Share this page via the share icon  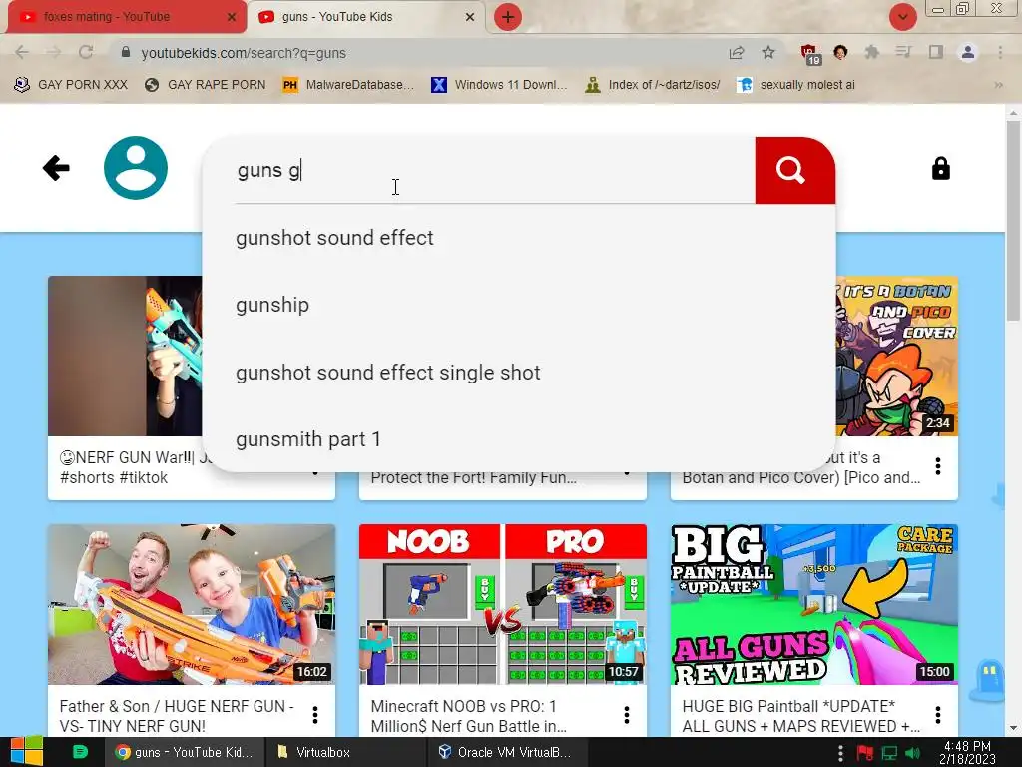[737, 53]
